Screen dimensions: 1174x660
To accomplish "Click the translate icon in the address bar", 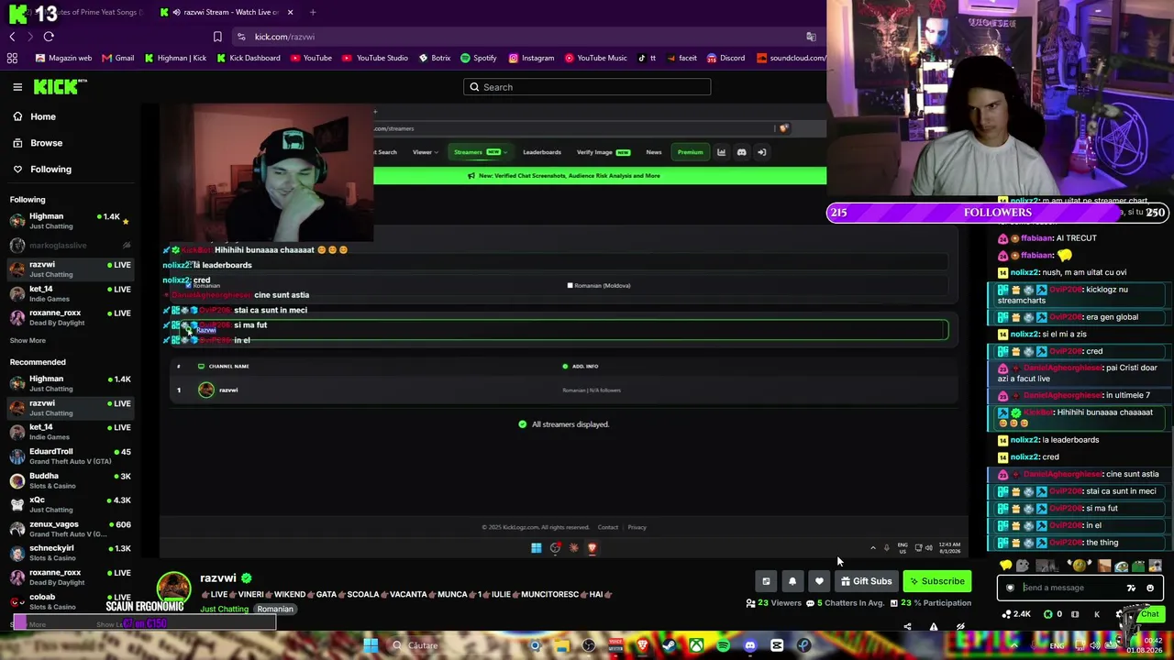I will click(x=811, y=37).
